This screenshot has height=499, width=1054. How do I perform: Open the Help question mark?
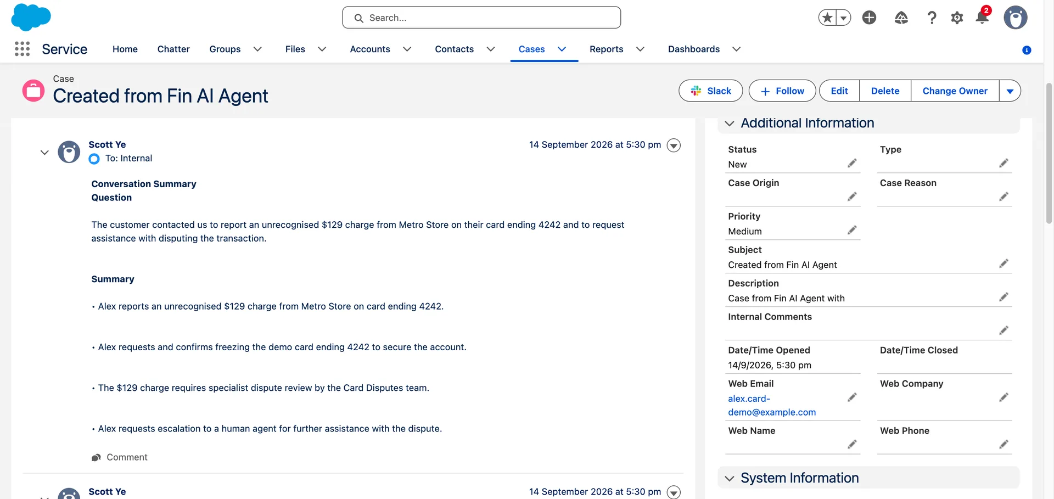coord(932,18)
